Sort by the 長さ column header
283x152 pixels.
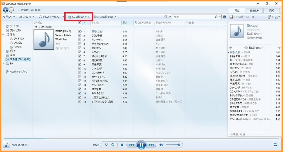click(x=127, y=23)
